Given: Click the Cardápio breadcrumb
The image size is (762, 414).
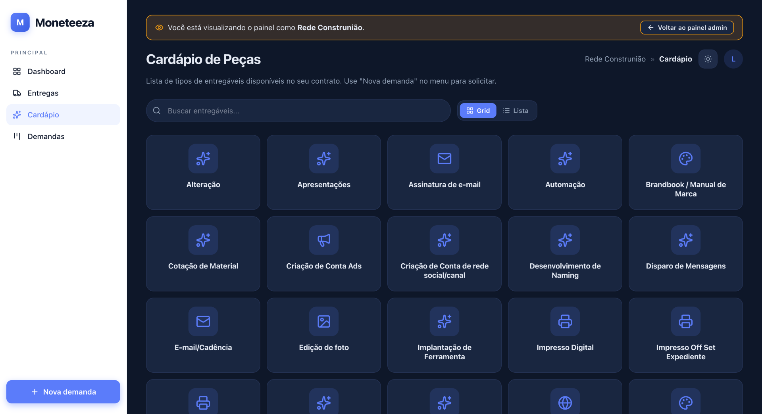Looking at the screenshot, I should (675, 59).
